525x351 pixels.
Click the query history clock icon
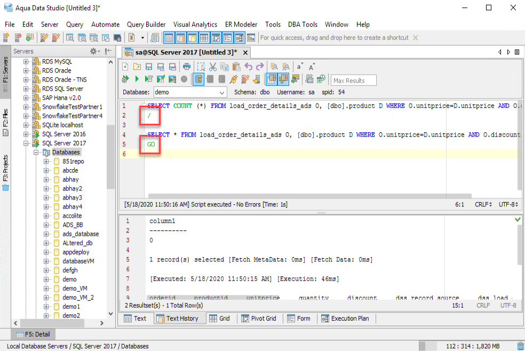pyautogui.click(x=321, y=79)
